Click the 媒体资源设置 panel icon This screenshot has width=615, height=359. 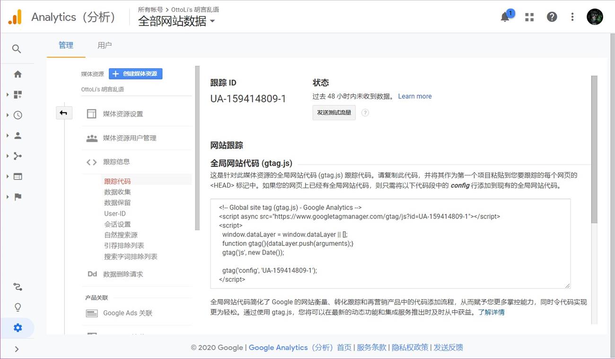coord(91,114)
